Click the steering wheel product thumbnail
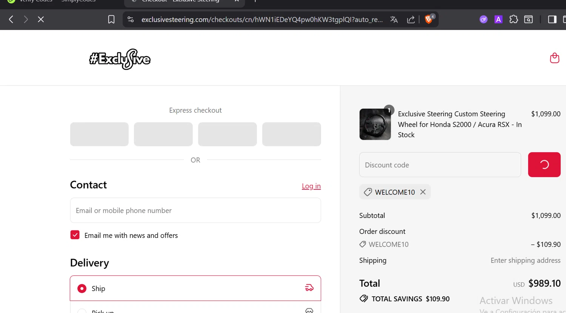The height and width of the screenshot is (313, 566). click(375, 124)
